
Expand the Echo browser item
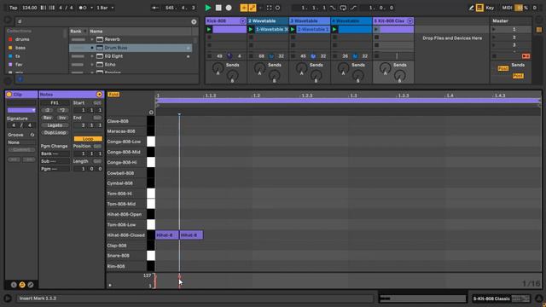click(x=92, y=65)
